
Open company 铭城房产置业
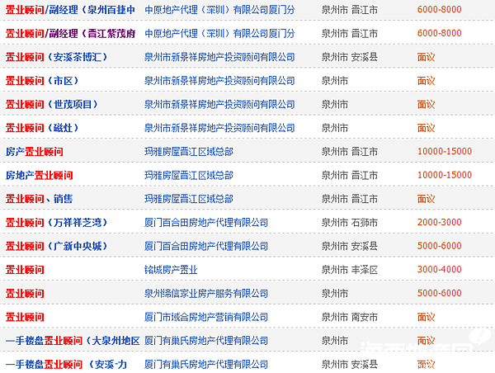pyautogui.click(x=171, y=270)
